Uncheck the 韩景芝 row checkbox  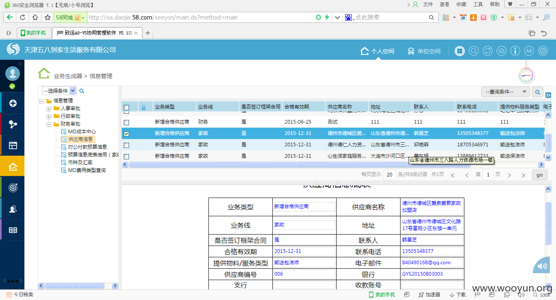pos(126,133)
